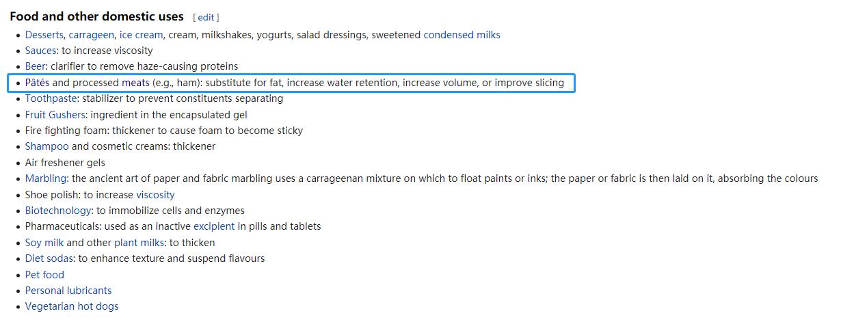Open the Soy milk link
The height and width of the screenshot is (320, 841).
pyautogui.click(x=44, y=243)
